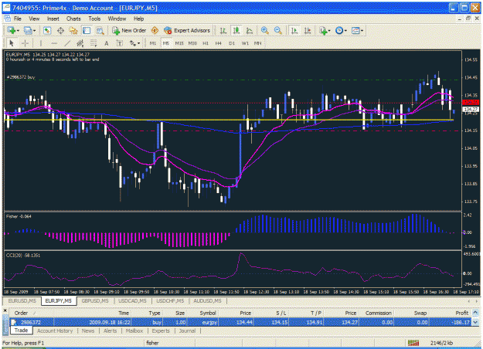Expand the new chart dropdown arrow
Image resolution: width=483 pixels, height=349 pixels.
18,31
